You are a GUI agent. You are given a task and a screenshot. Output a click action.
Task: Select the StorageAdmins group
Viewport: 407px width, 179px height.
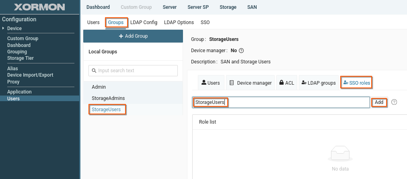pyautogui.click(x=108, y=98)
